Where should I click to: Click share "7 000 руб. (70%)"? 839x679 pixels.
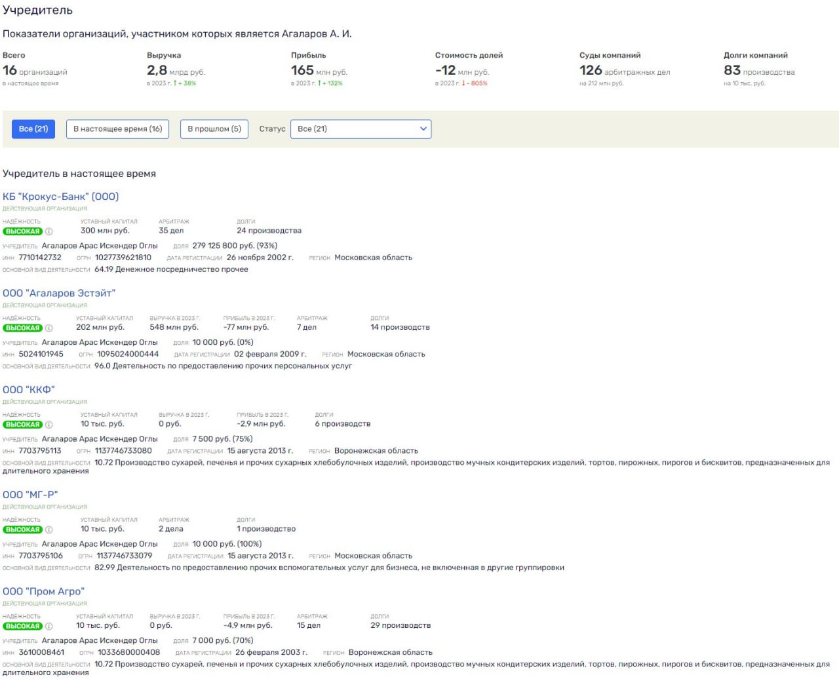click(x=223, y=640)
